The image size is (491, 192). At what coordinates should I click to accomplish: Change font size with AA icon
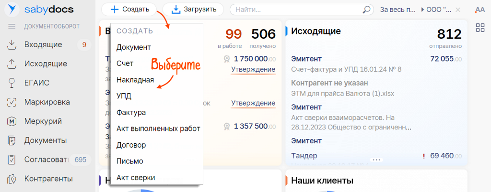(x=479, y=10)
